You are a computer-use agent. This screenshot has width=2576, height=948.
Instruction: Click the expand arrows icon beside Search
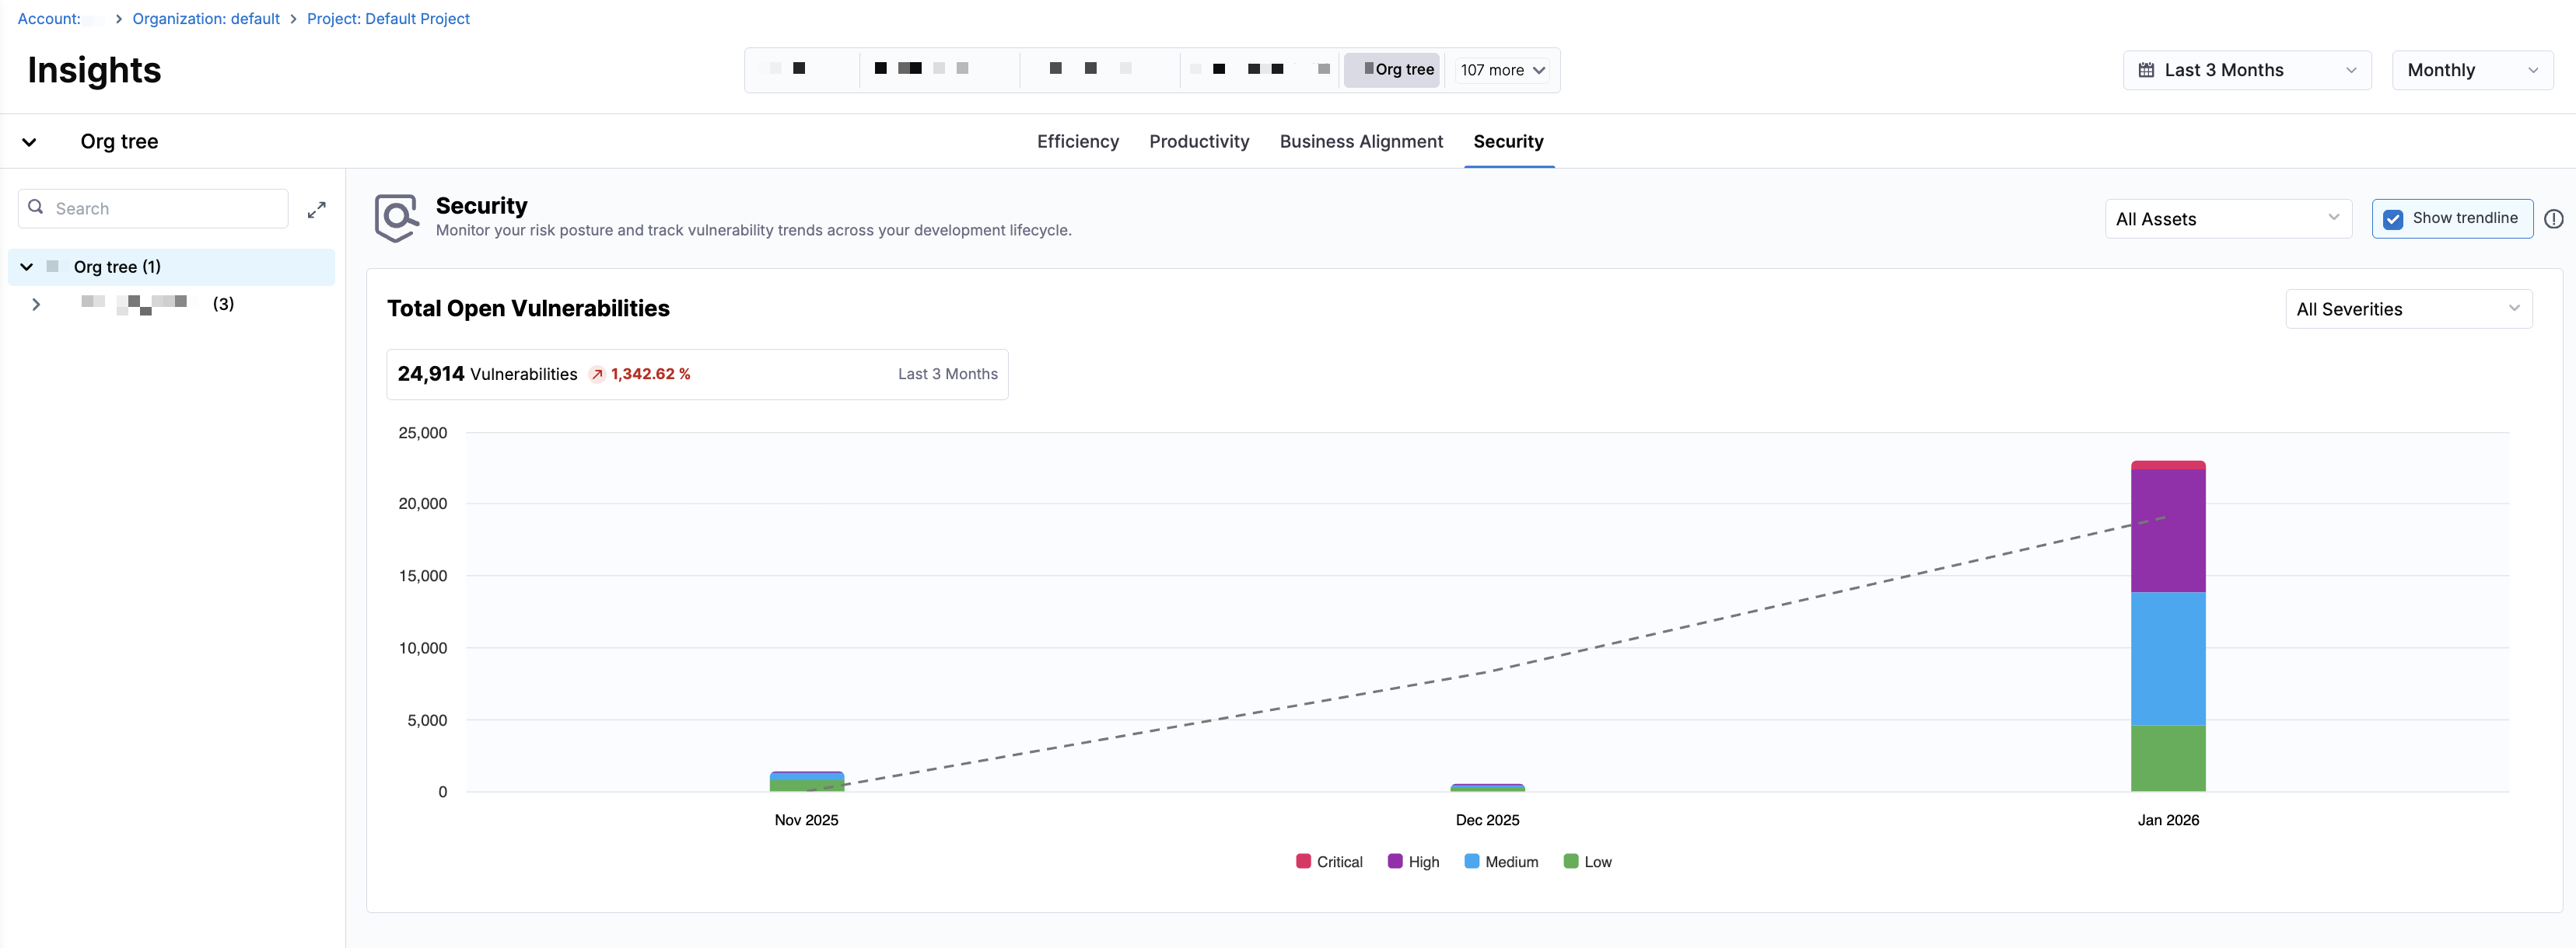click(316, 210)
